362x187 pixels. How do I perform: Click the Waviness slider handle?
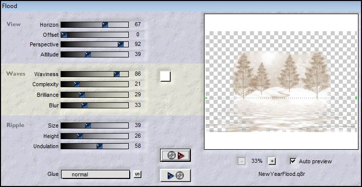[117, 74]
